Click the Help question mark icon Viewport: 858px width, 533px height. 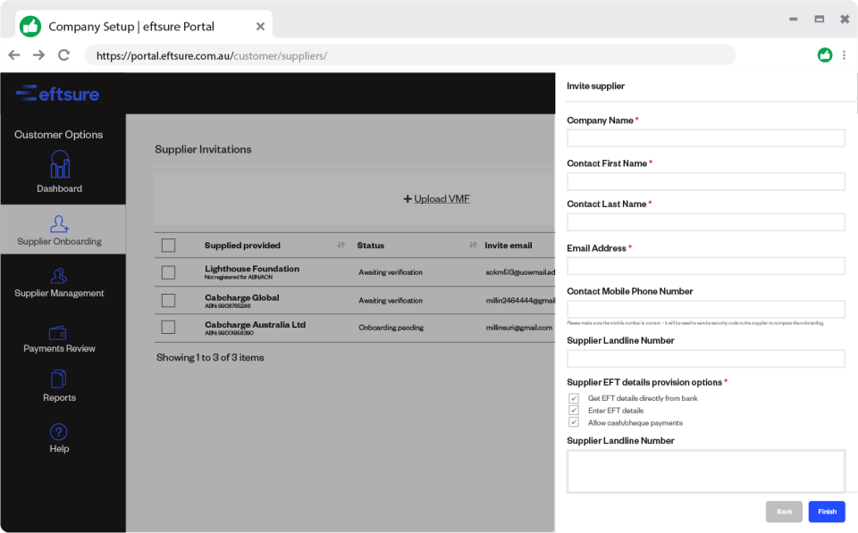tap(59, 433)
